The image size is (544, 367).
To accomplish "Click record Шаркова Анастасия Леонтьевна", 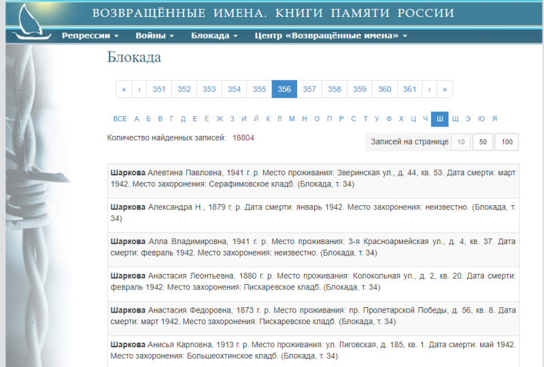I will pyautogui.click(x=313, y=284).
